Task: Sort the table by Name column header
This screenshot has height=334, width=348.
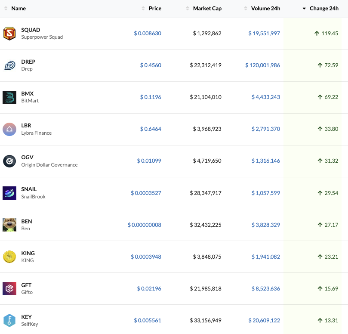Action: pos(18,9)
